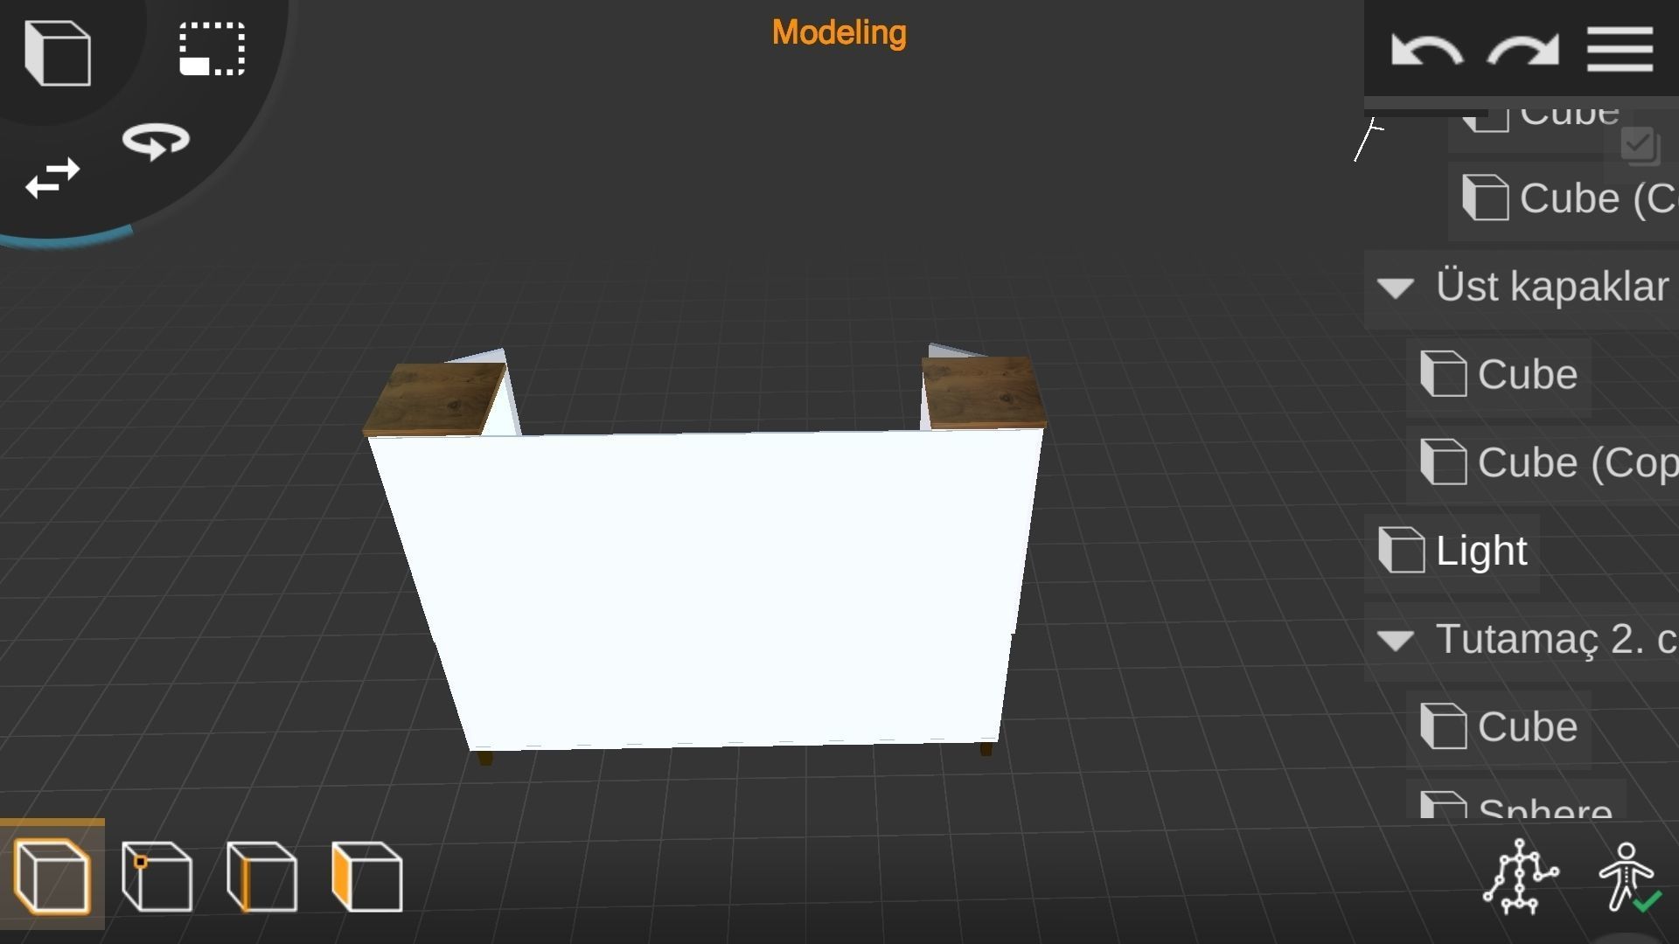Click the rotate view icon
This screenshot has width=1679, height=944.
click(156, 142)
